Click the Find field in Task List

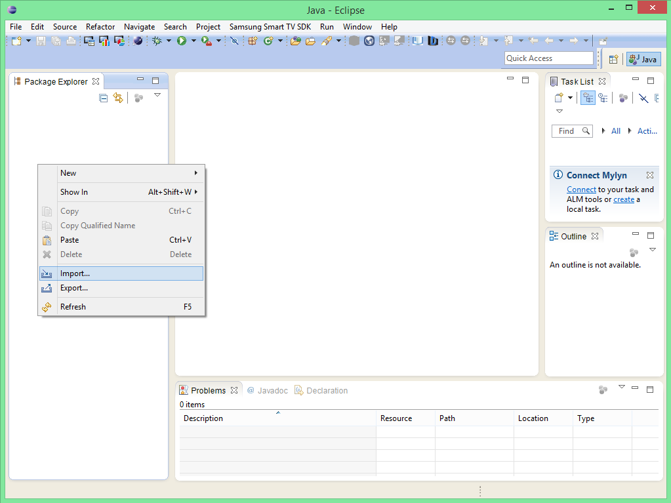572,131
